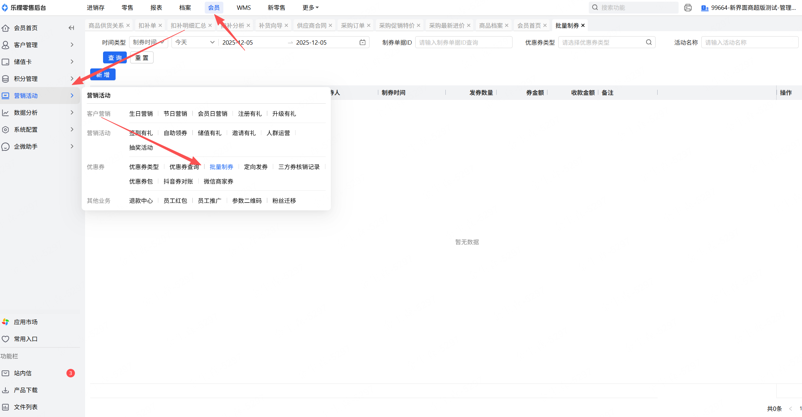Select 定向发券 in the flyout menu
Viewport: 802px width, 417px height.
(256, 167)
